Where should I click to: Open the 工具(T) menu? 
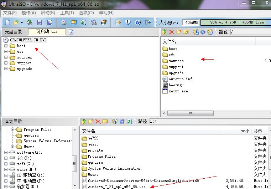click(67, 13)
